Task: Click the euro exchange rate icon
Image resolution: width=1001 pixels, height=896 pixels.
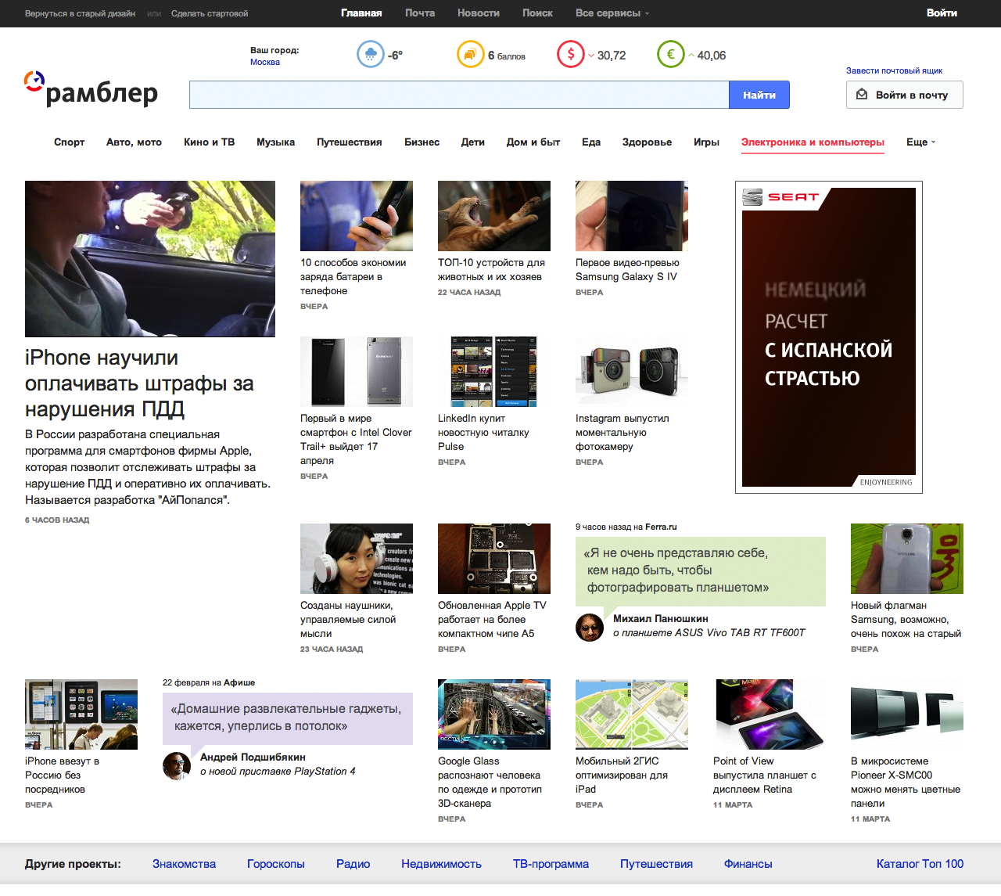Action: point(671,55)
